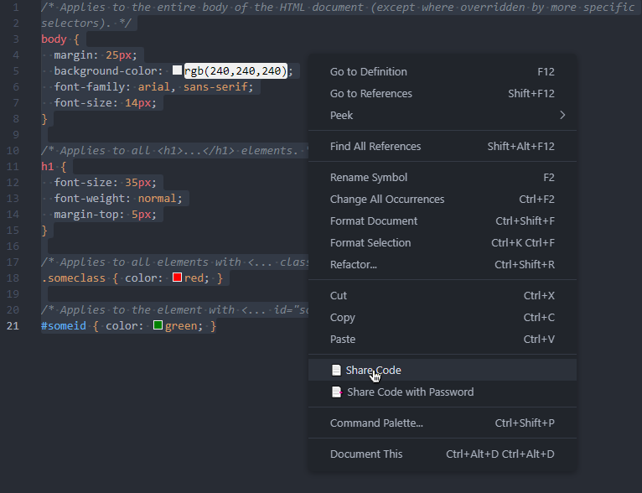Select Format Document option
Image resolution: width=642 pixels, height=493 pixels.
(x=374, y=221)
